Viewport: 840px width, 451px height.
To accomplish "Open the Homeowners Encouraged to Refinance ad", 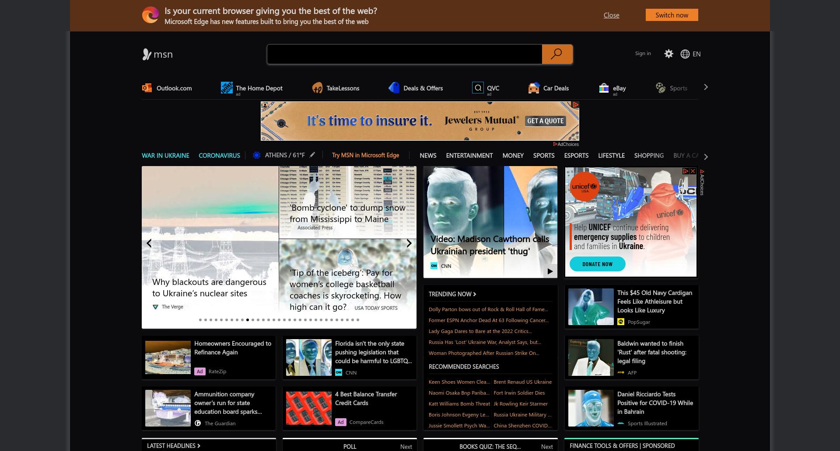I will point(209,357).
